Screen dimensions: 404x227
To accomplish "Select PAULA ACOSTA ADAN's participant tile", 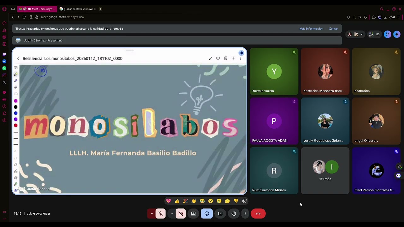I will 274,121.
